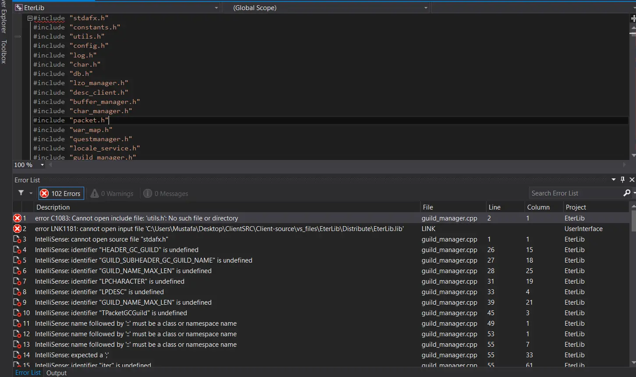Screen dimensions: 636x377
Task: Click the IntelliSense icon of row 8
Action: tap(18, 292)
